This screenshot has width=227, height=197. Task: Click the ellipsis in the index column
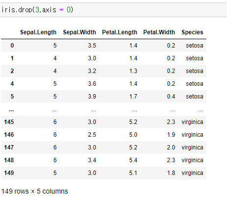tap(11, 111)
